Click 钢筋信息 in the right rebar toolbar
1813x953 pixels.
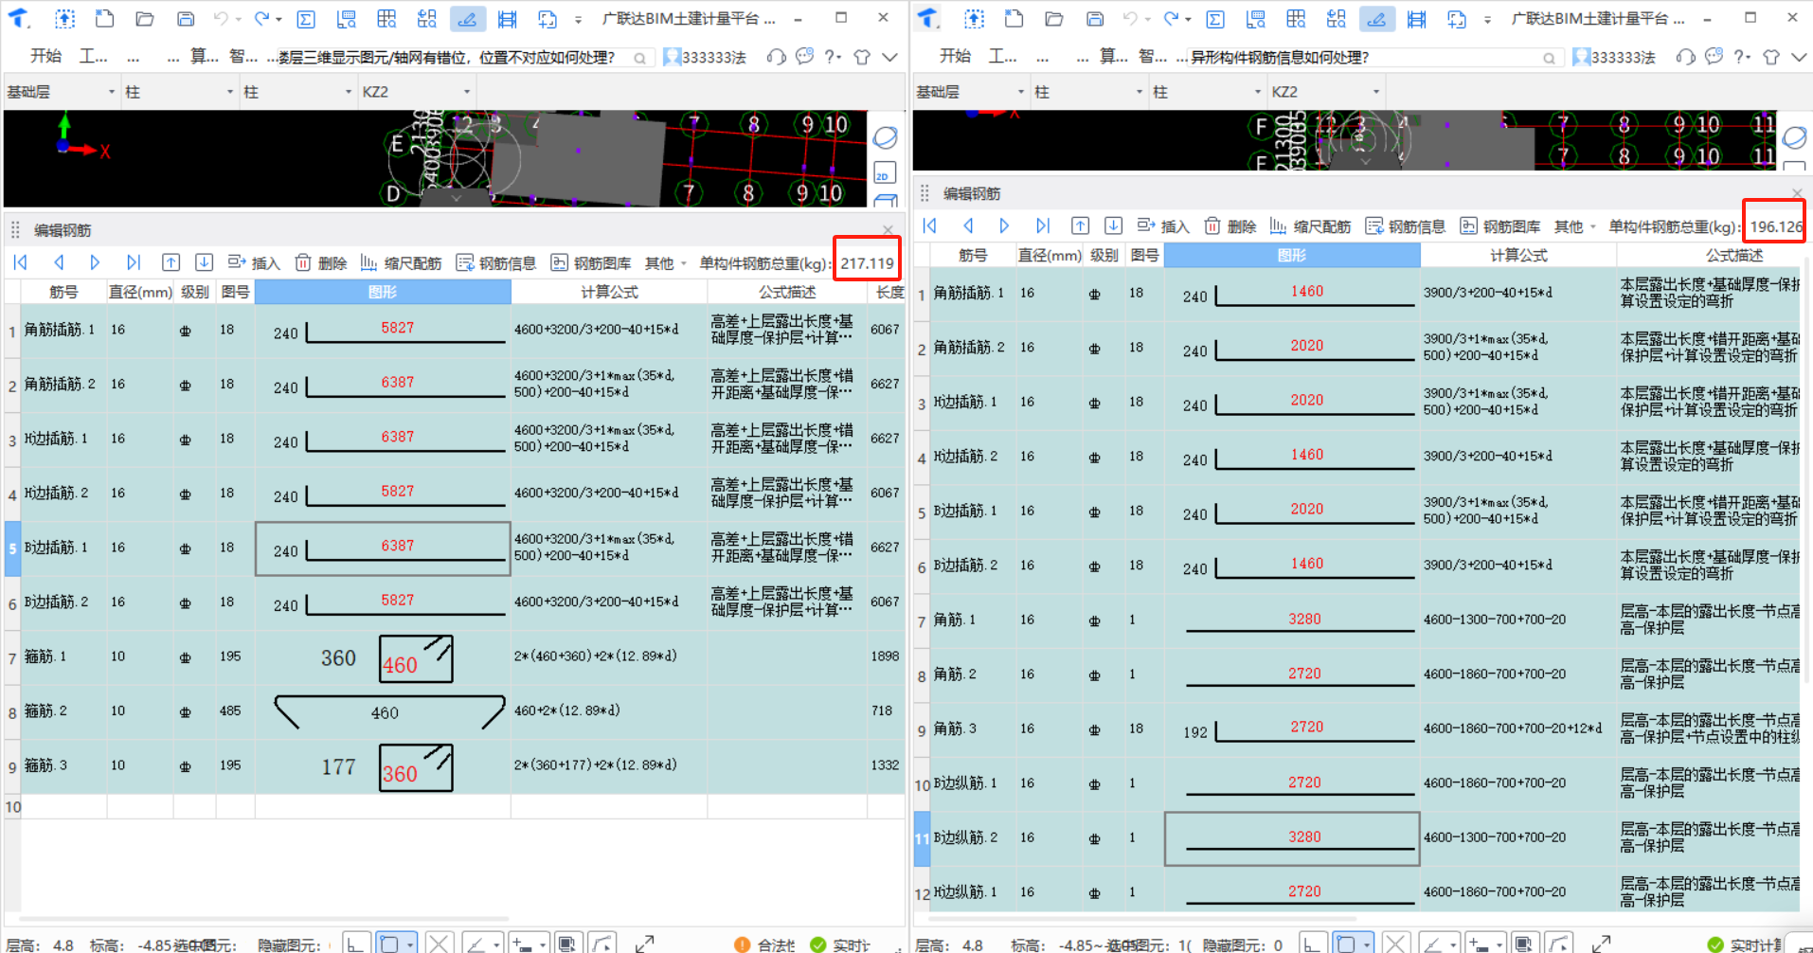1405,226
